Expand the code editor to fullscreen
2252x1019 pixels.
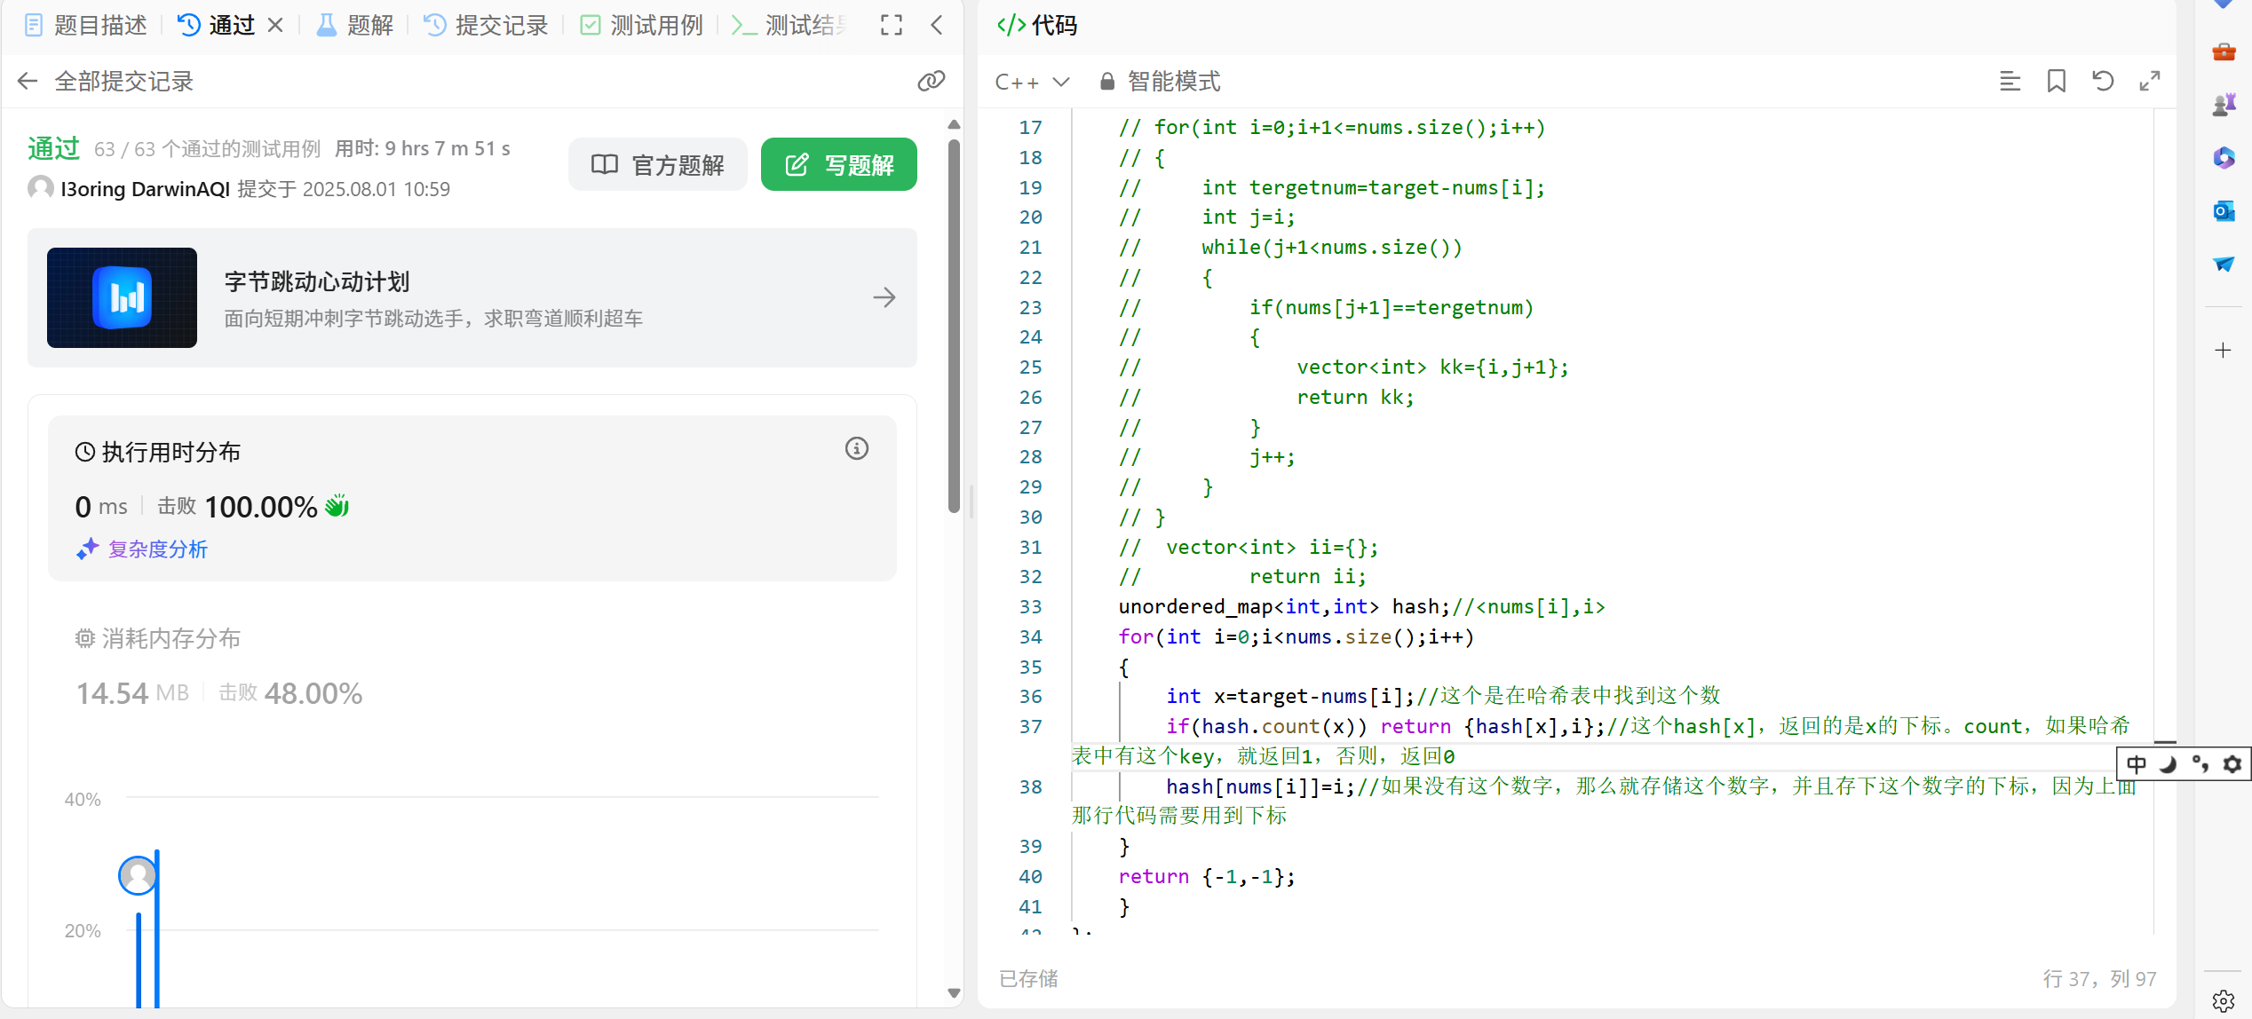tap(2150, 82)
